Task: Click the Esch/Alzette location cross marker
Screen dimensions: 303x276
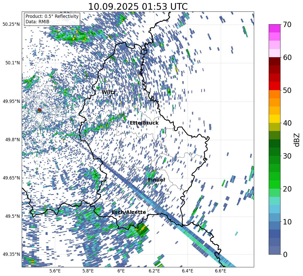Action: tap(120, 217)
